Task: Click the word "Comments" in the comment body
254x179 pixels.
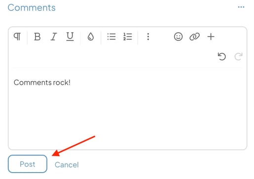Action: tap(33, 82)
